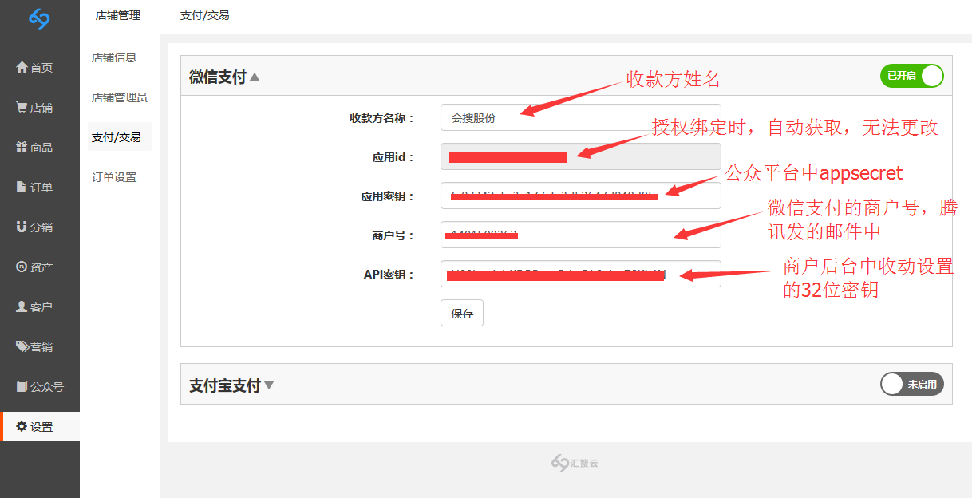Open the 营销 tag icon
The image size is (972, 498).
pyautogui.click(x=22, y=347)
